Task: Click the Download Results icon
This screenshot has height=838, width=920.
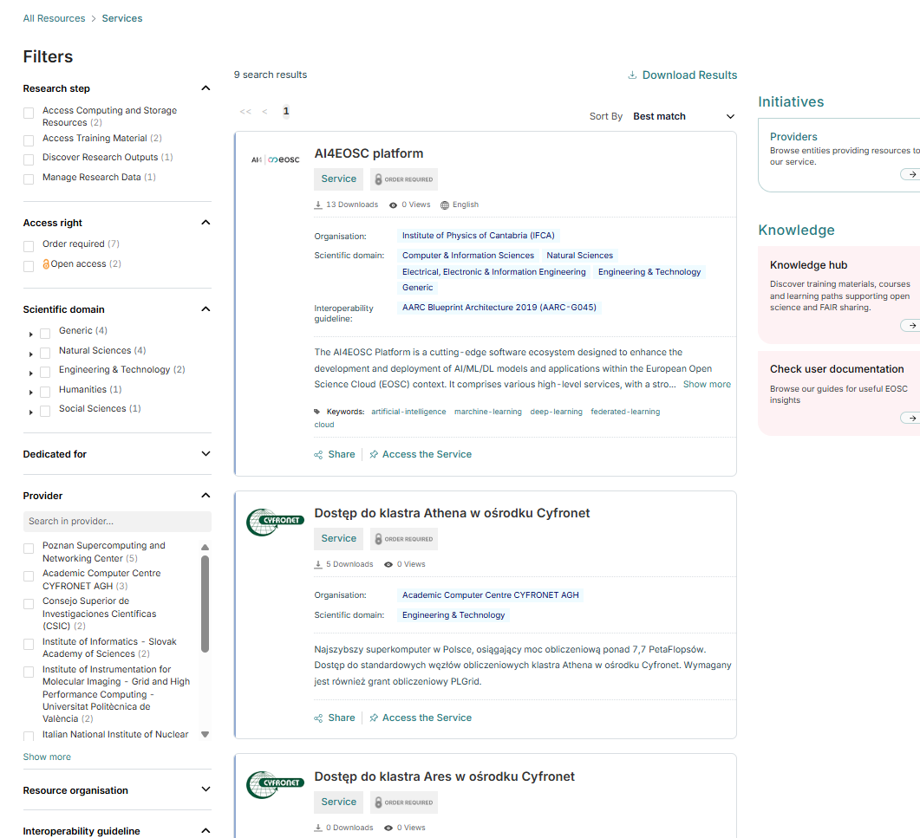Action: click(632, 75)
